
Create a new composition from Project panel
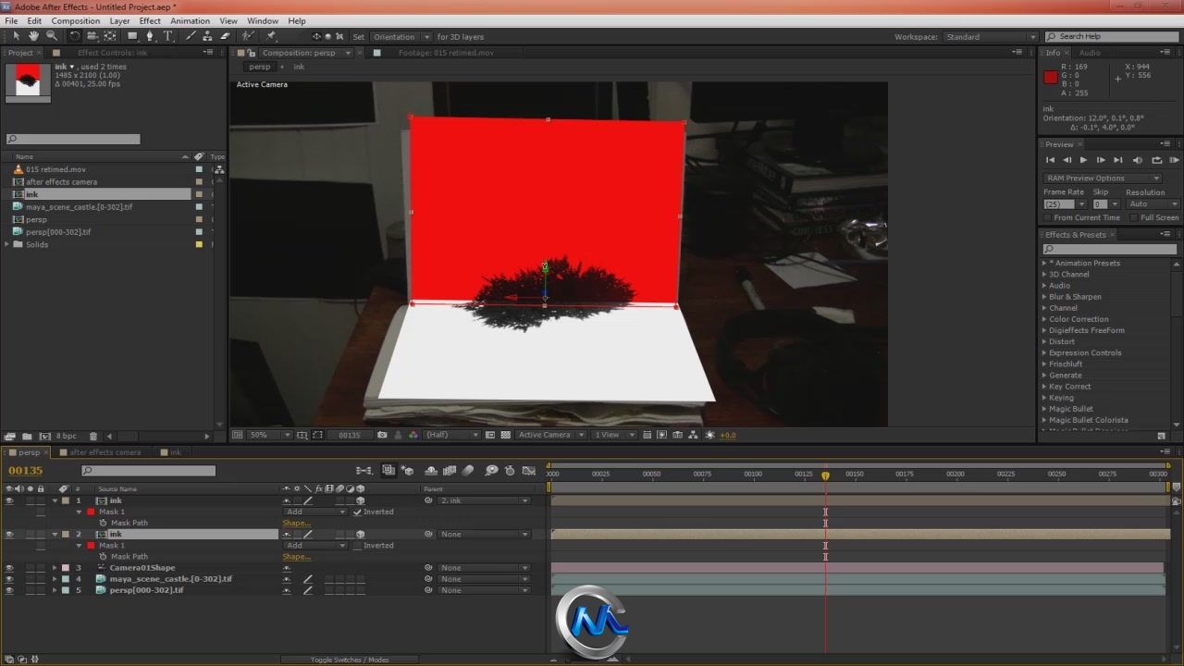click(43, 436)
